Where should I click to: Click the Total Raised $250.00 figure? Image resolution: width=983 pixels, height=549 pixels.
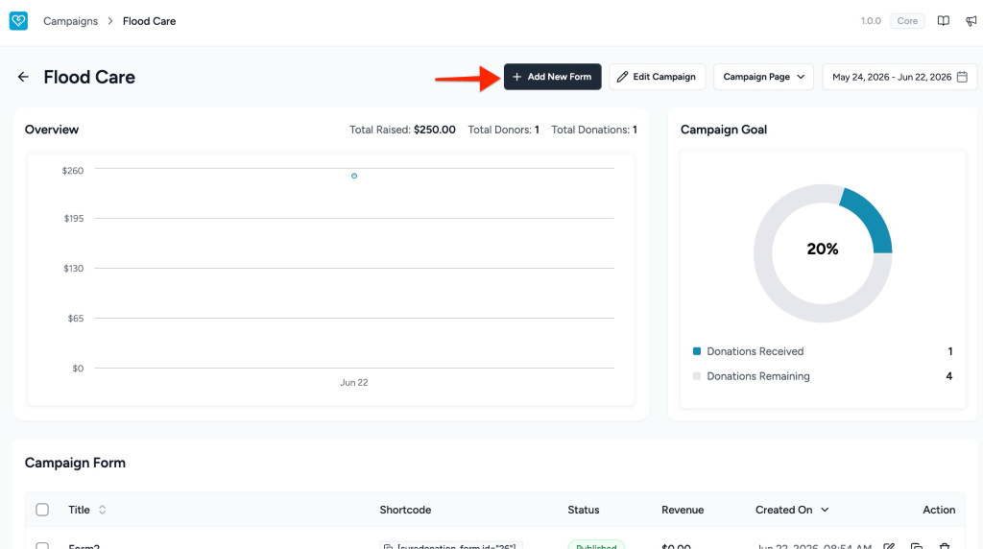(402, 130)
